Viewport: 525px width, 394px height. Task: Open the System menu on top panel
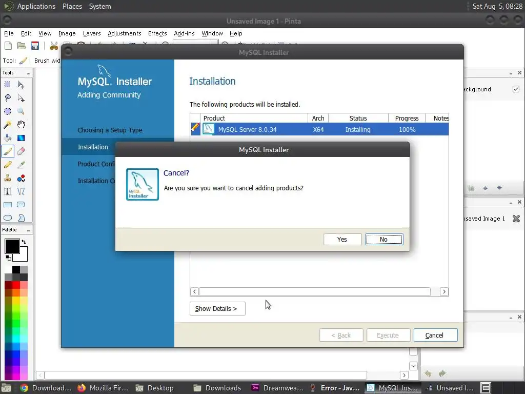click(100, 6)
